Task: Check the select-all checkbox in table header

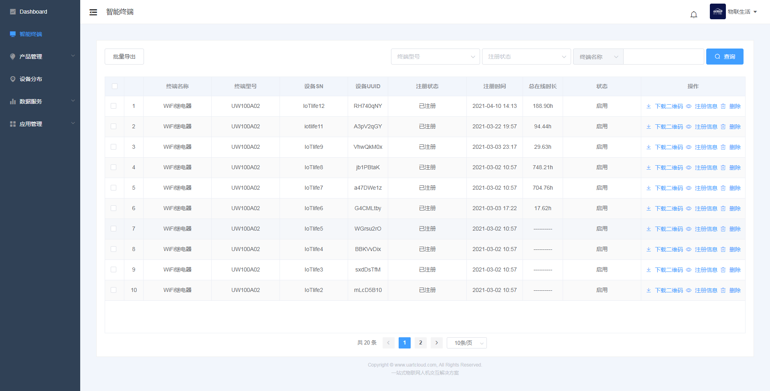Action: pyautogui.click(x=115, y=86)
